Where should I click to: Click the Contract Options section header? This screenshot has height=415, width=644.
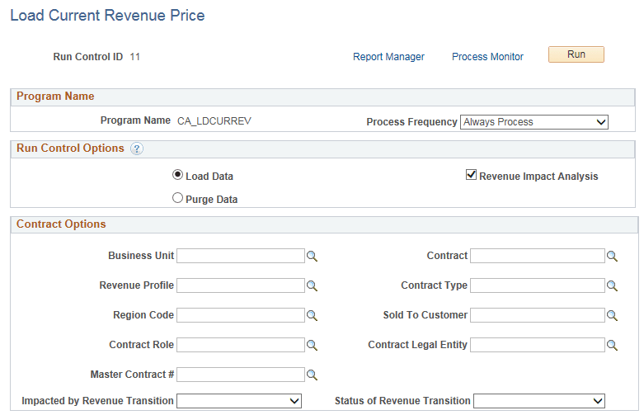(61, 224)
